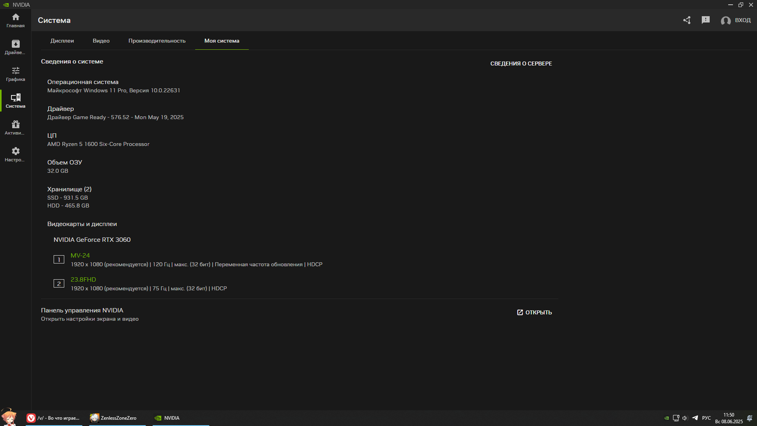Image resolution: width=757 pixels, height=426 pixels.
Task: Open the Активировать rewards gift section
Action: [15, 128]
